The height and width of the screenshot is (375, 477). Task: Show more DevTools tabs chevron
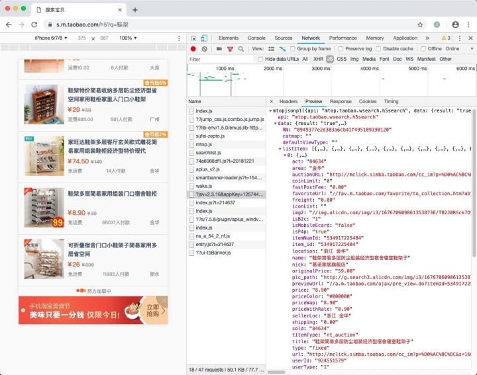click(427, 38)
